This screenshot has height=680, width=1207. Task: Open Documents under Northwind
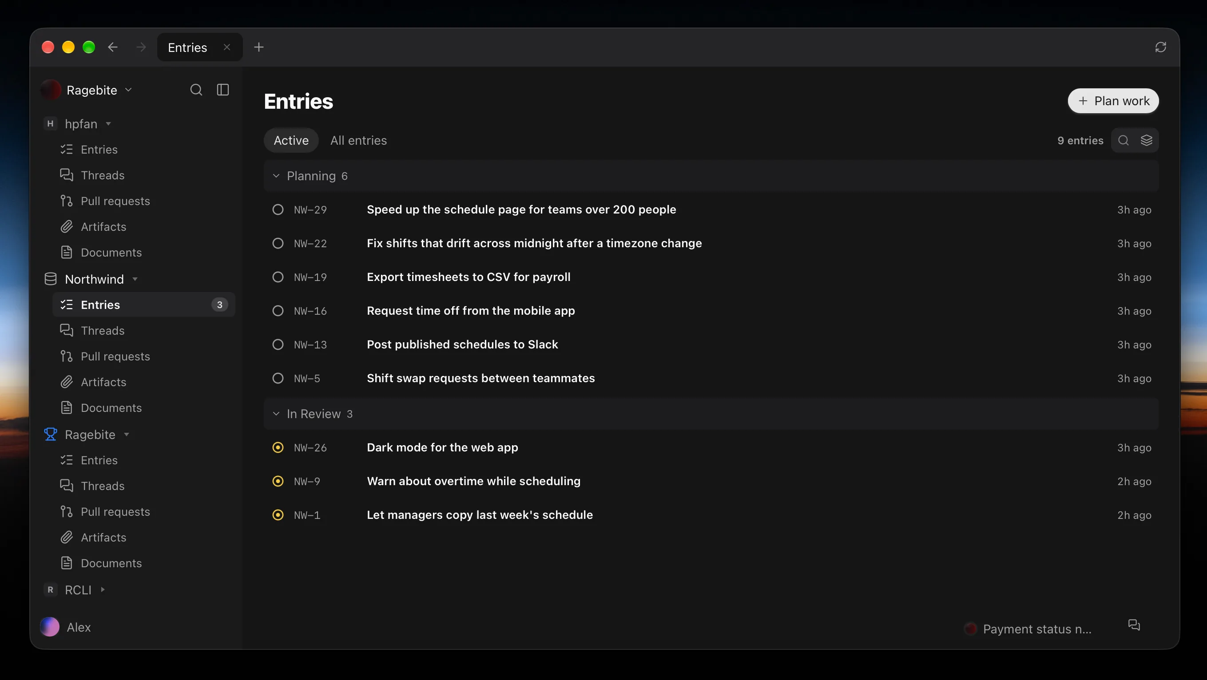click(144, 408)
